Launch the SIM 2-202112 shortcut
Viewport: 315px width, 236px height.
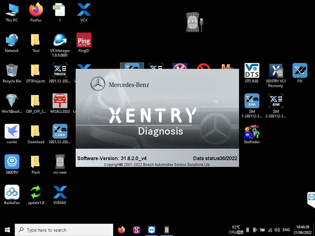click(276, 105)
